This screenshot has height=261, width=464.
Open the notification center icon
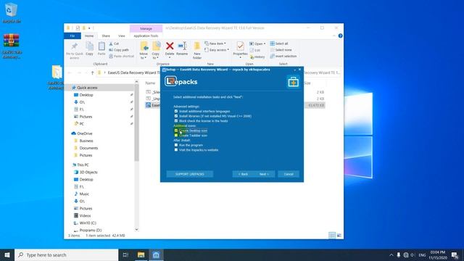[x=455, y=254]
